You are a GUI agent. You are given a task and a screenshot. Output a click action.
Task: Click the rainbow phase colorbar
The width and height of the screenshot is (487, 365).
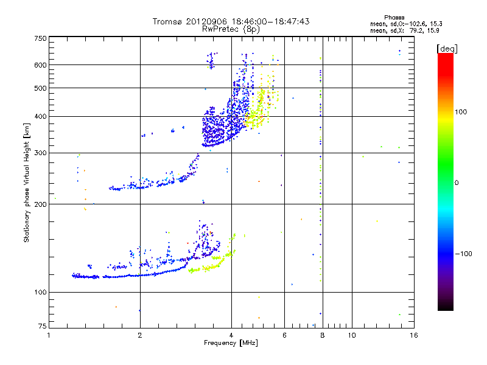pos(446,181)
